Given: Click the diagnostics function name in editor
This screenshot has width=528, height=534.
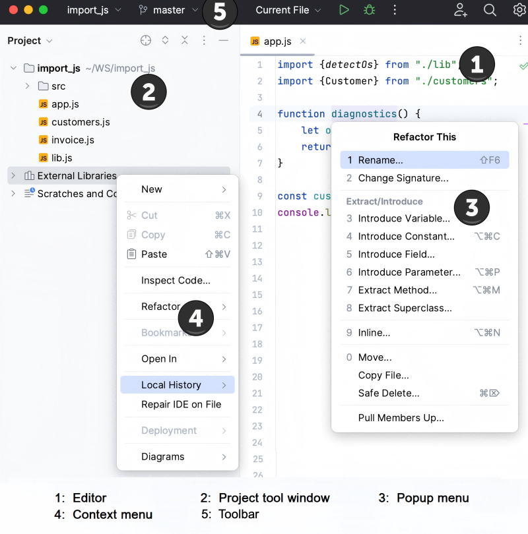Looking at the screenshot, I should (x=364, y=114).
